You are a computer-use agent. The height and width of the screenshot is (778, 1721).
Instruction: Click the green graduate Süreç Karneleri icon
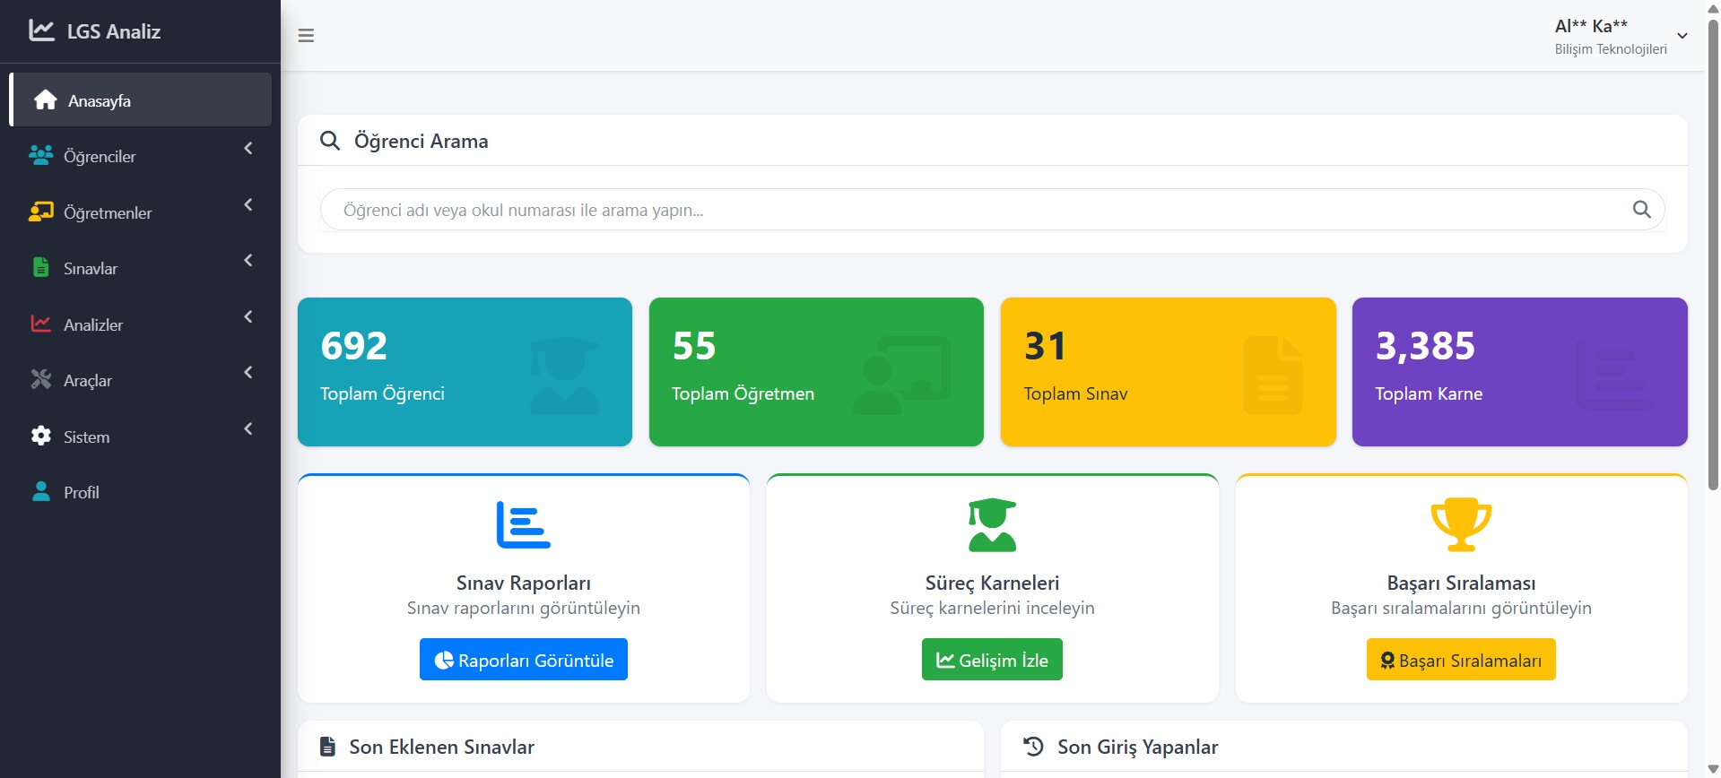[992, 524]
